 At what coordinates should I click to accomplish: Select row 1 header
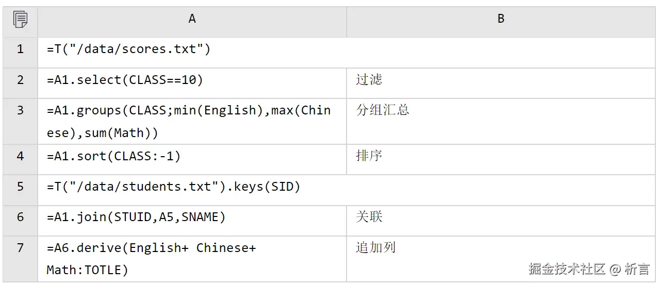pos(20,50)
